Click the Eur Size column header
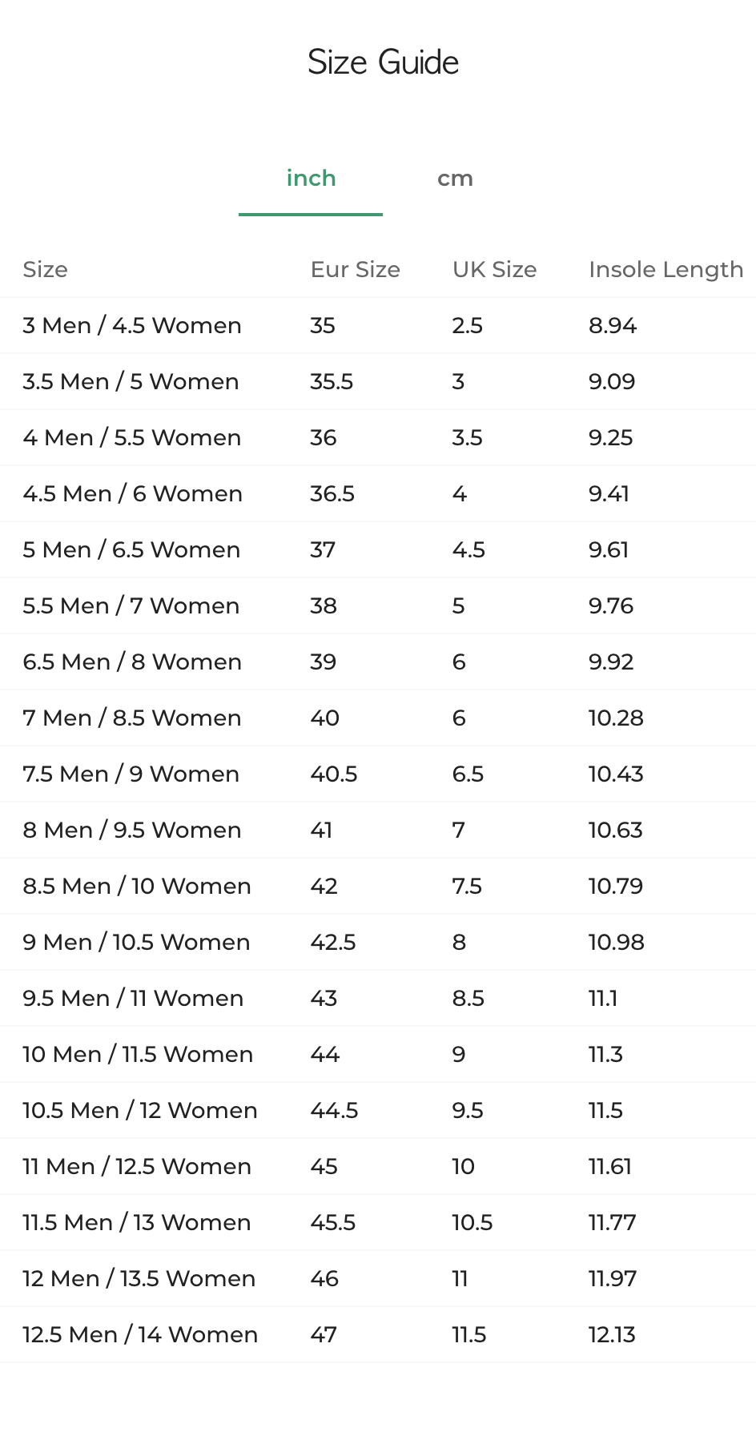 coord(355,270)
